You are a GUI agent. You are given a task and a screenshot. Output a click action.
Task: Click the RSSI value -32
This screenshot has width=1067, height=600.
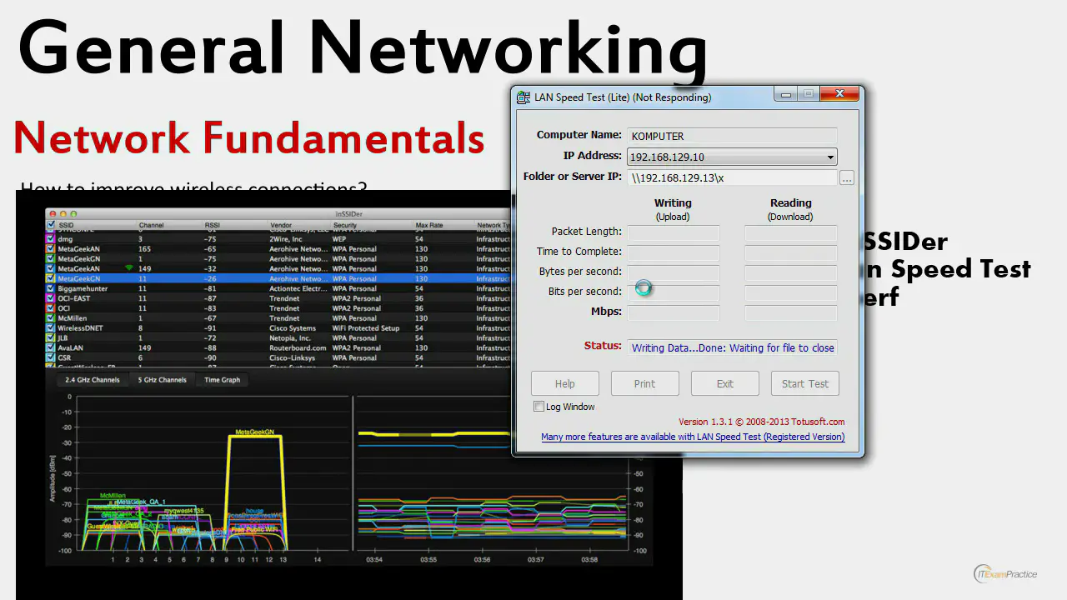(210, 268)
